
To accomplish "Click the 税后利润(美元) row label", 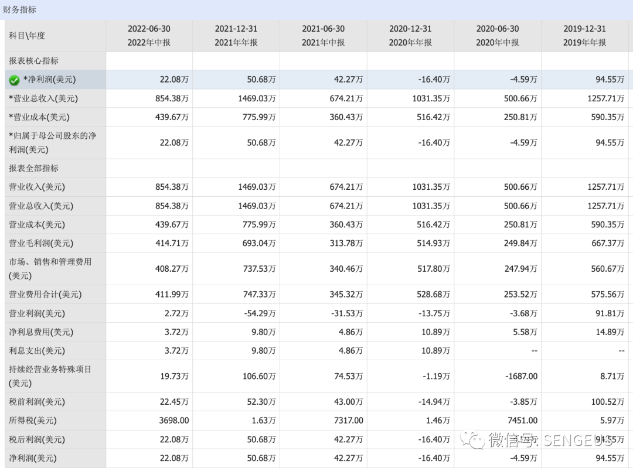I will tap(37, 439).
